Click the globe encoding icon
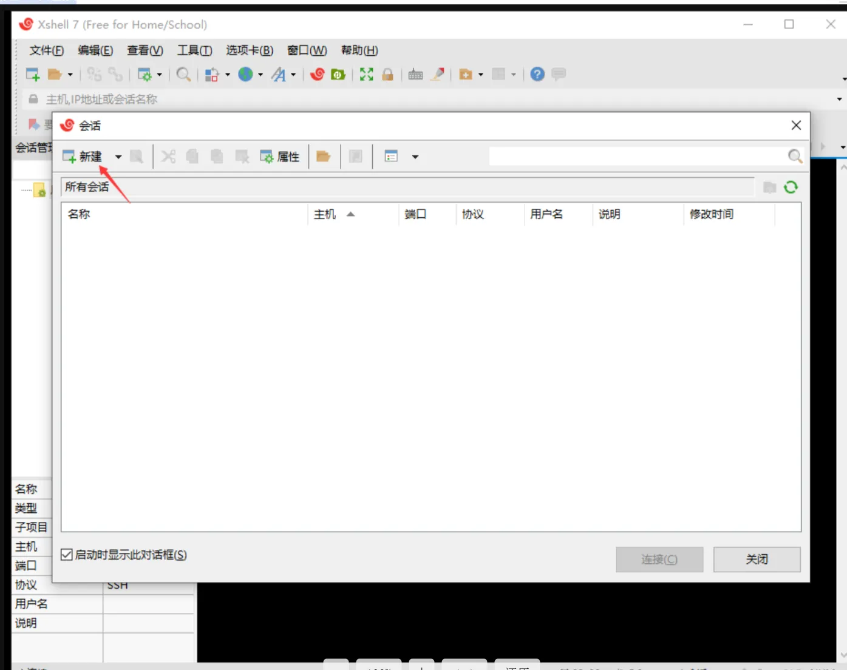The height and width of the screenshot is (670, 847). (245, 75)
